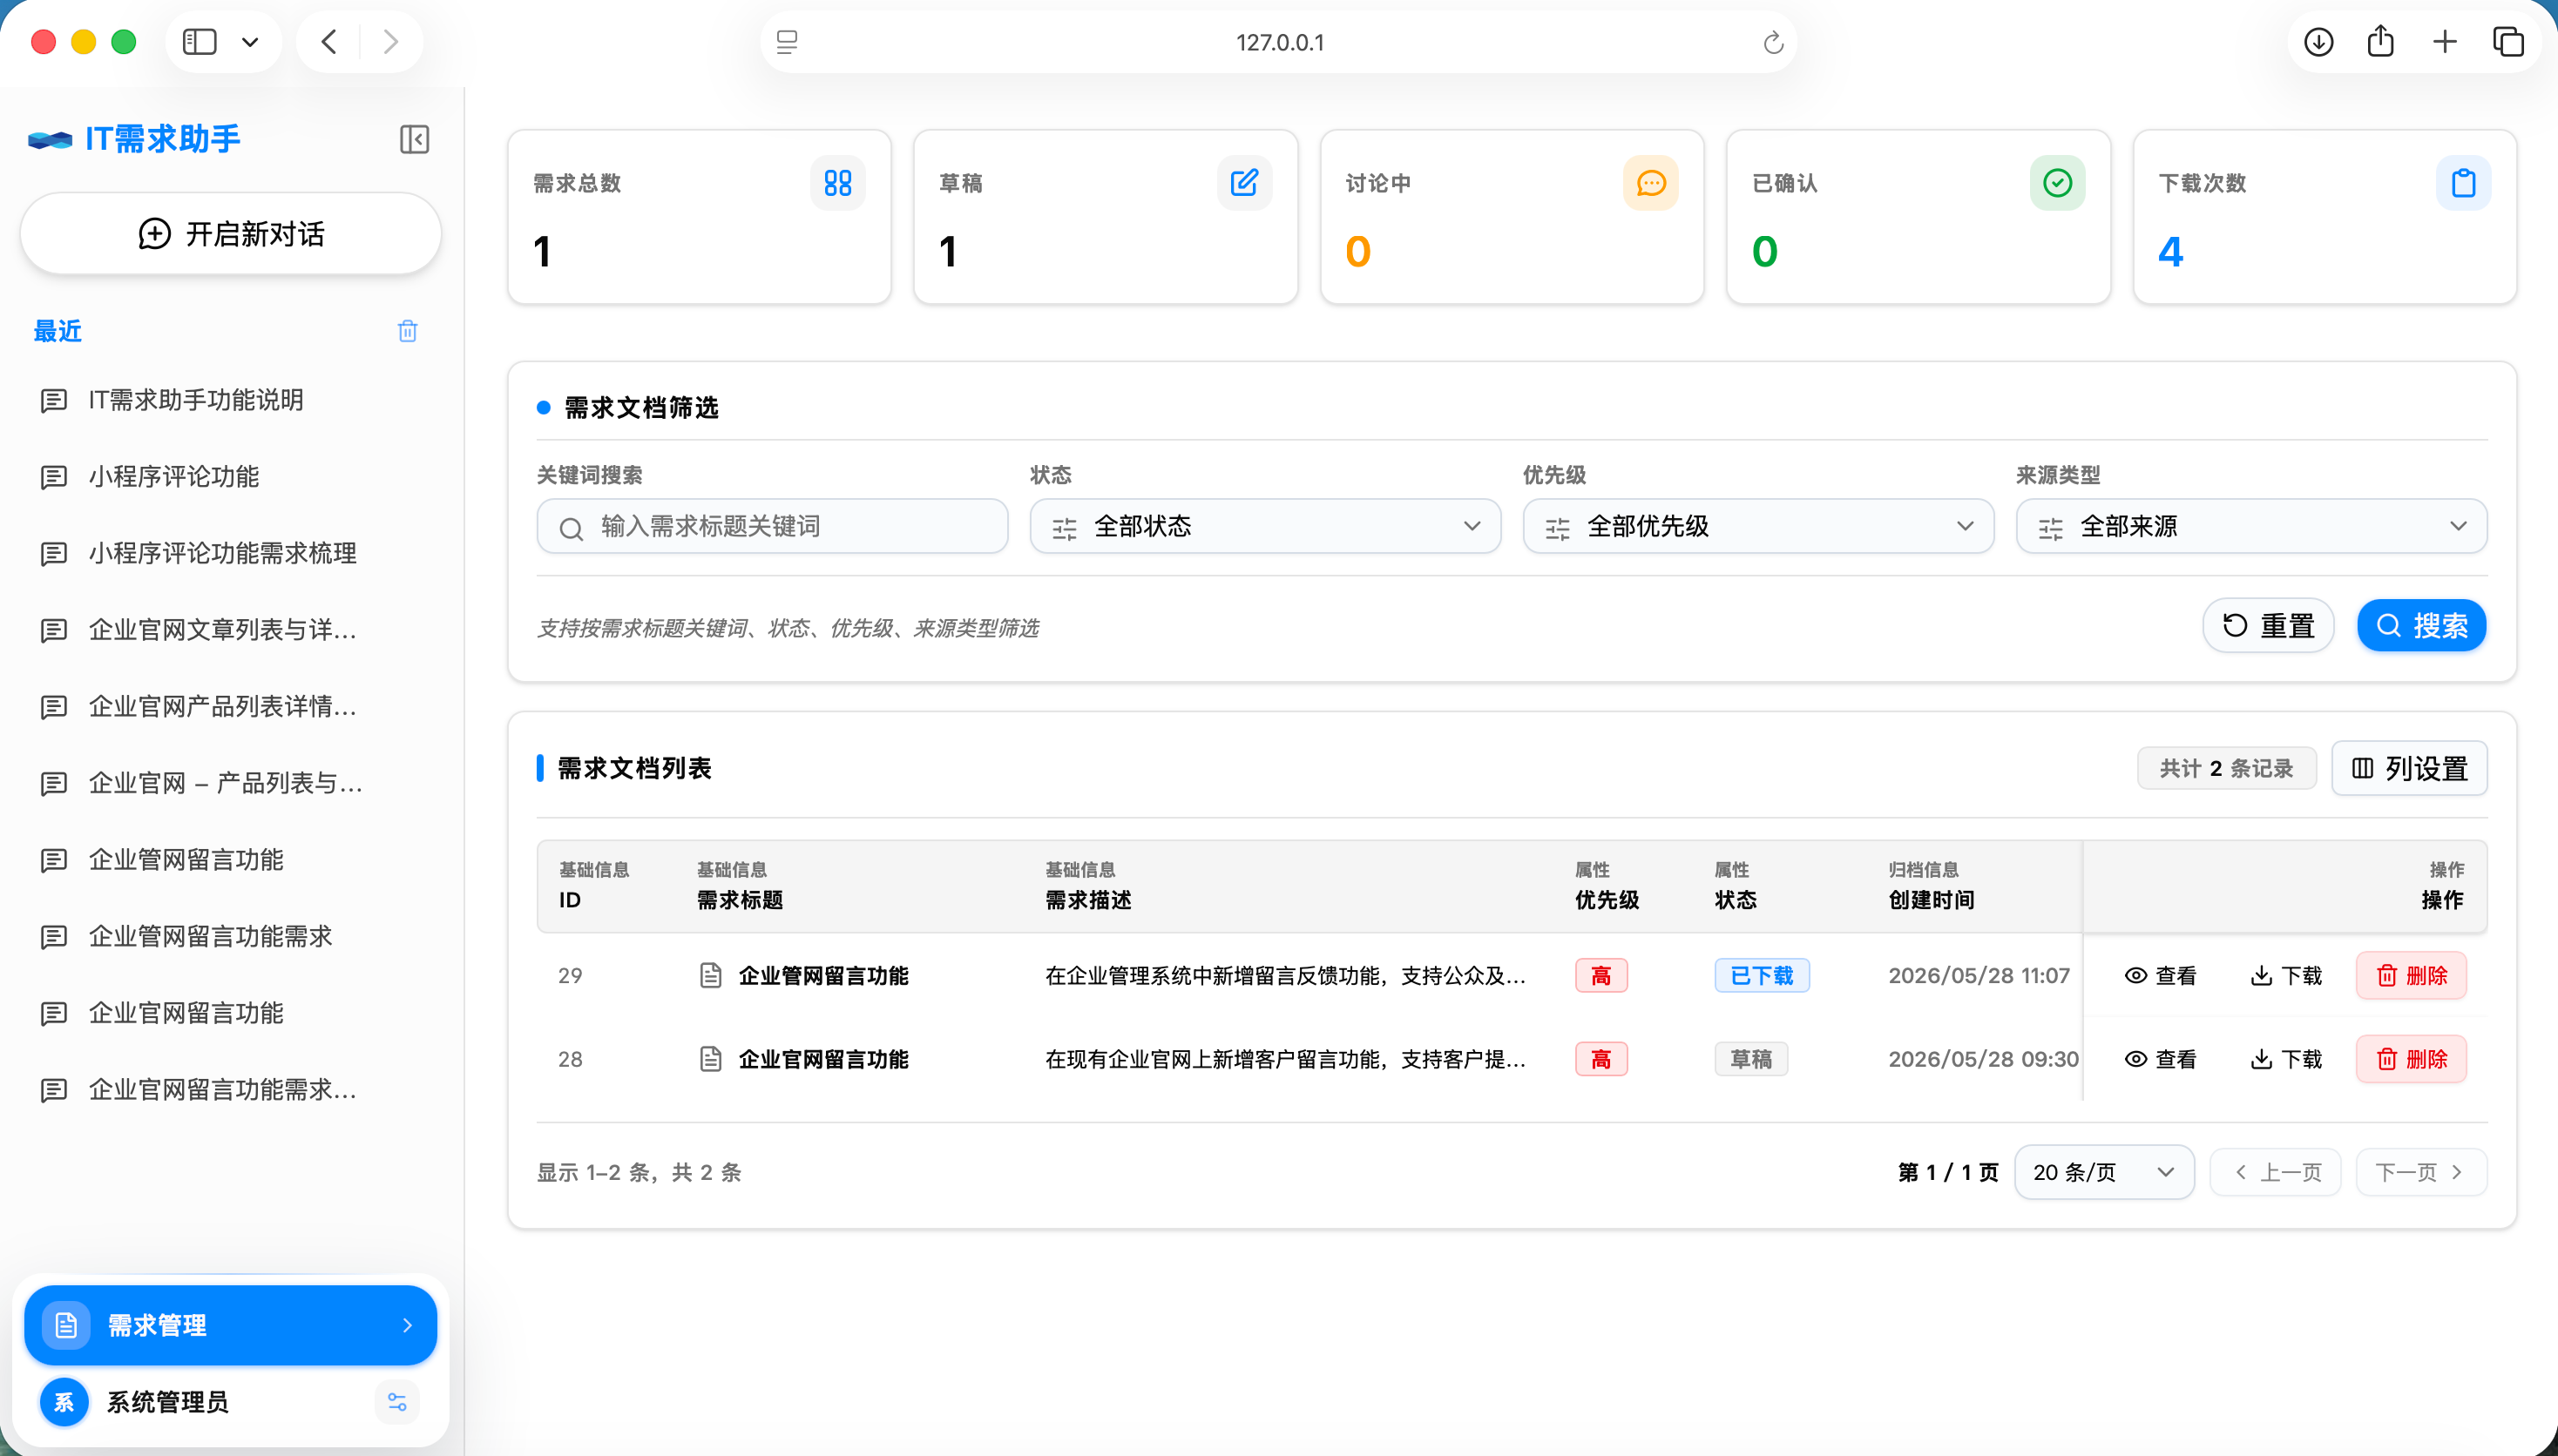The image size is (2558, 1456).
Task: Click document icon beside 企业管网留言功能 in row 29
Action: 710,975
